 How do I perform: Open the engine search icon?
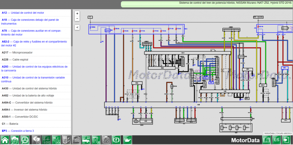pyautogui.click(x=15, y=140)
